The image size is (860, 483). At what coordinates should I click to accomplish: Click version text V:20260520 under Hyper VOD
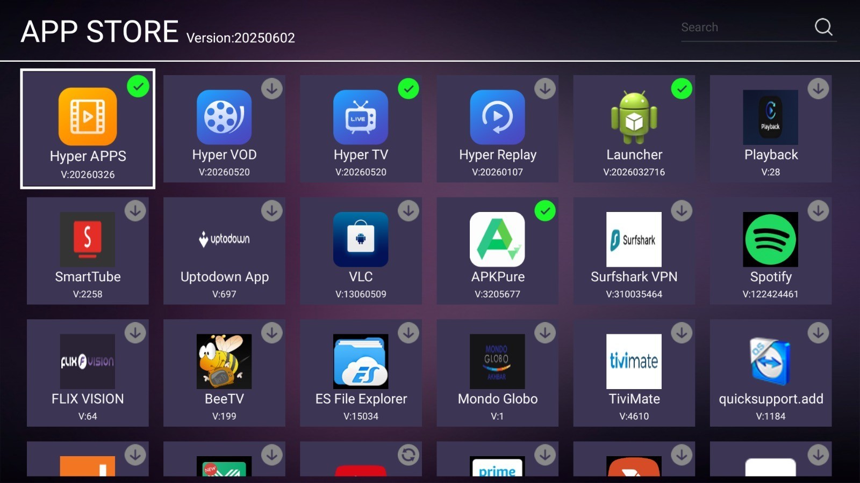coord(224,172)
